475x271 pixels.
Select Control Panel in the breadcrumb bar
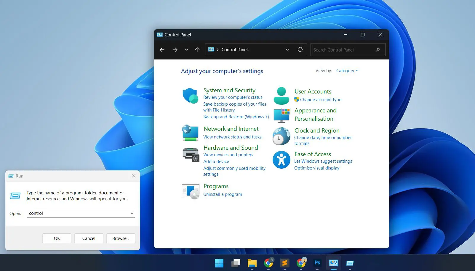pos(234,49)
